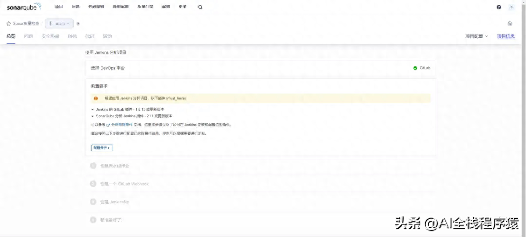Screen dimensions: 526x237
Task: Open the main branch dropdown
Action: click(x=59, y=24)
